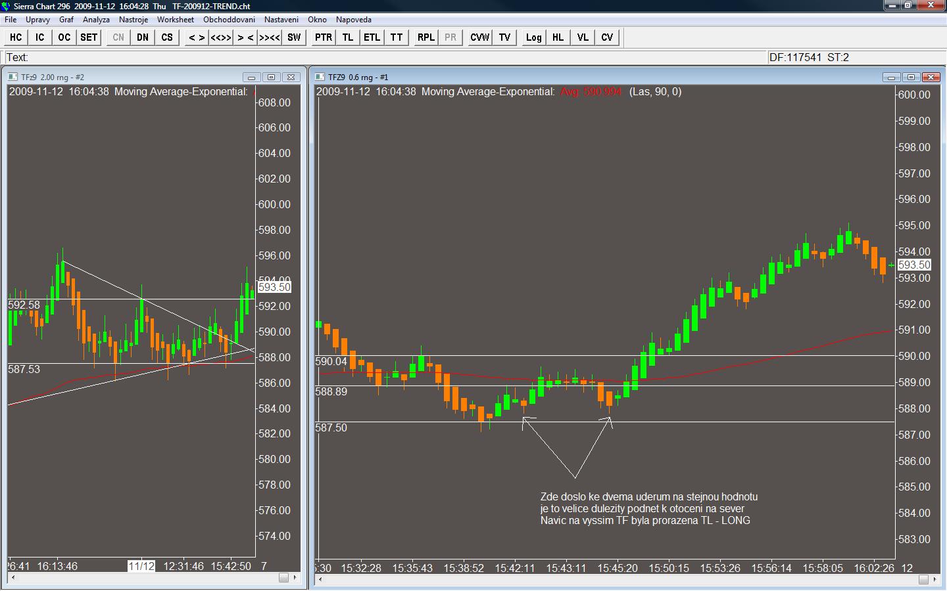Close the TFz9 2.00 rng chart window
947x591 pixels.
(x=291, y=77)
